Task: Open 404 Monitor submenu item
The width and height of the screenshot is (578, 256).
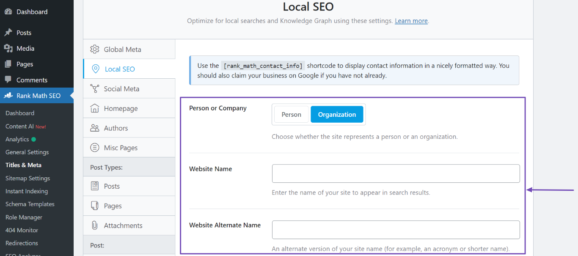Action: 22,230
